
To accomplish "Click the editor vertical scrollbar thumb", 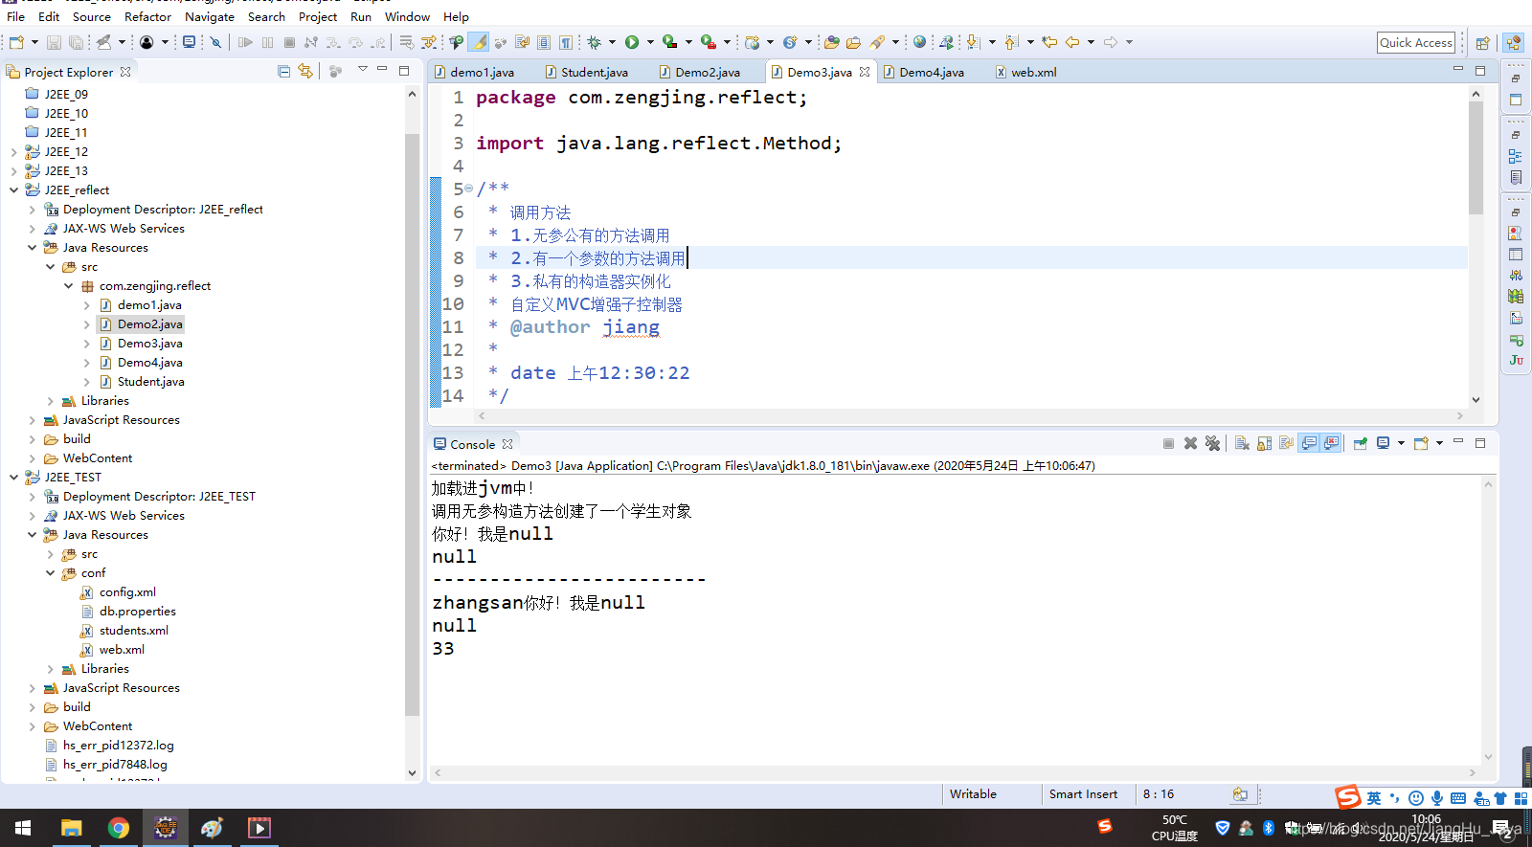I will [1476, 158].
